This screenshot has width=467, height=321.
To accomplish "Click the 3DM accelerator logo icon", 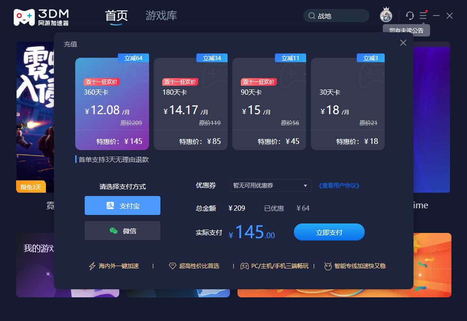I will [24, 18].
